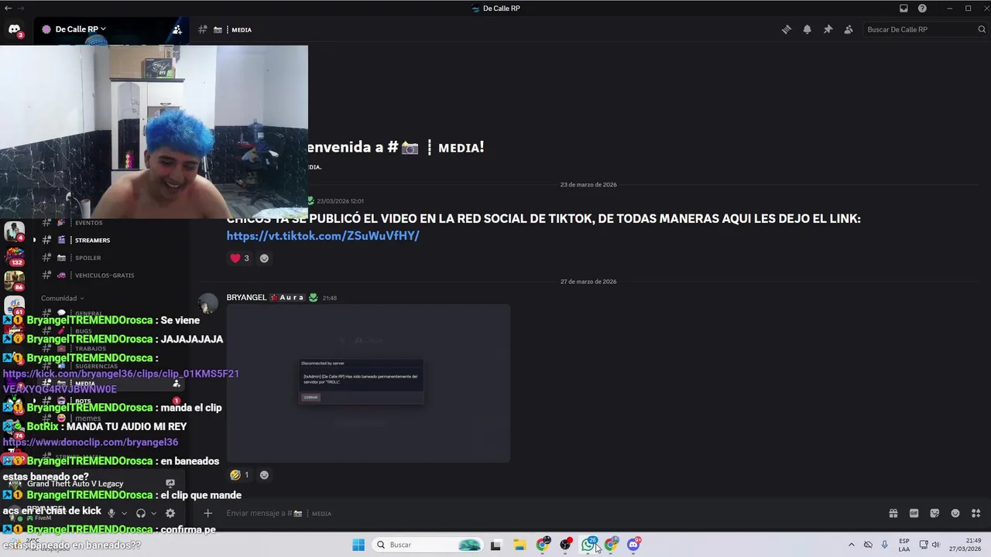Click invite people icon beside server name
This screenshot has height=557, width=991.
pos(177,29)
